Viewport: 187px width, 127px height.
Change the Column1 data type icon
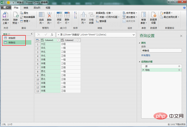point(42,40)
